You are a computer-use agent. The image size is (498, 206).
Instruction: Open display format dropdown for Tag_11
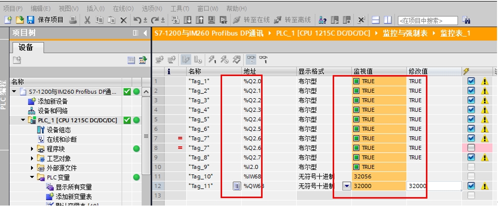pos(346,186)
